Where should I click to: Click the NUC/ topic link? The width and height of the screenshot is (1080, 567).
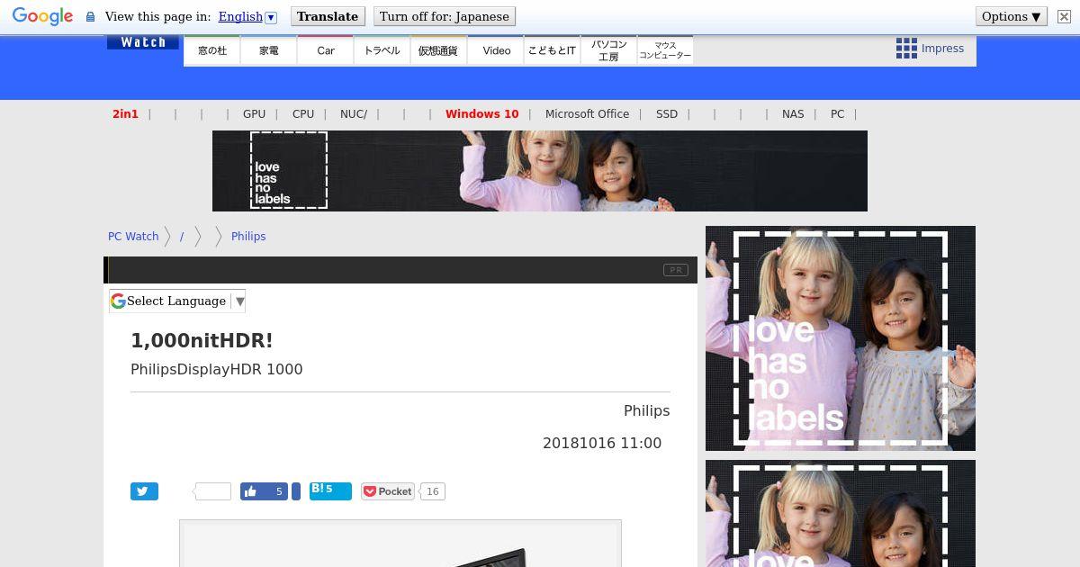(x=354, y=114)
